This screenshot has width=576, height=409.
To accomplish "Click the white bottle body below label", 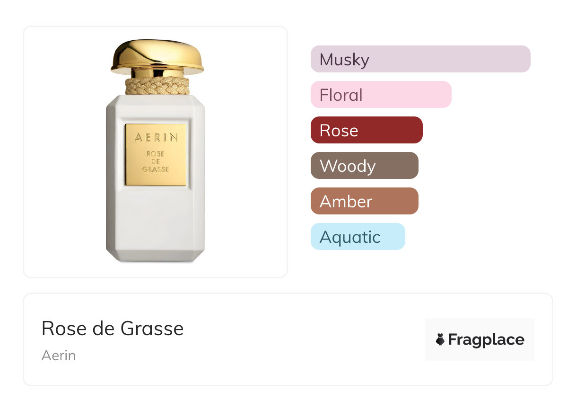I will point(155,222).
